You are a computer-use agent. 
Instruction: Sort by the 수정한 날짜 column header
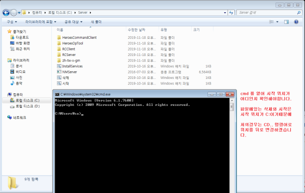137,30
